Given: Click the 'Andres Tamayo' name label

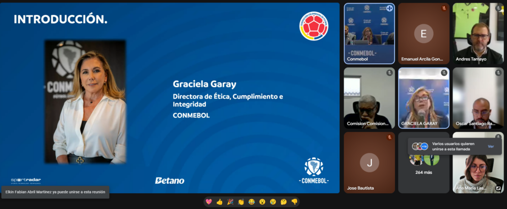Looking at the screenshot, I should [x=471, y=59].
